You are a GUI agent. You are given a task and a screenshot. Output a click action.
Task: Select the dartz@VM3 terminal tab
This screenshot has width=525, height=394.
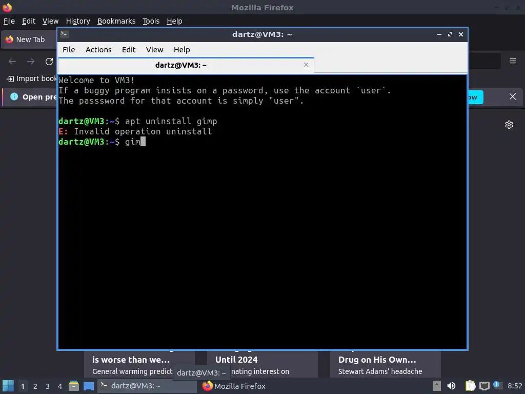(186, 65)
